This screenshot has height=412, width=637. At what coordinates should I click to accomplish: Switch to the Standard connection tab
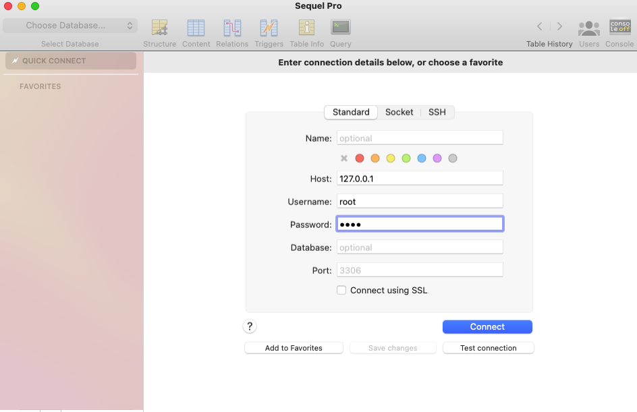pyautogui.click(x=351, y=113)
